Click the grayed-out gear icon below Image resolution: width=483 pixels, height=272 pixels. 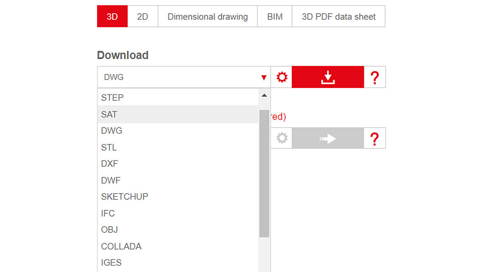pos(281,138)
